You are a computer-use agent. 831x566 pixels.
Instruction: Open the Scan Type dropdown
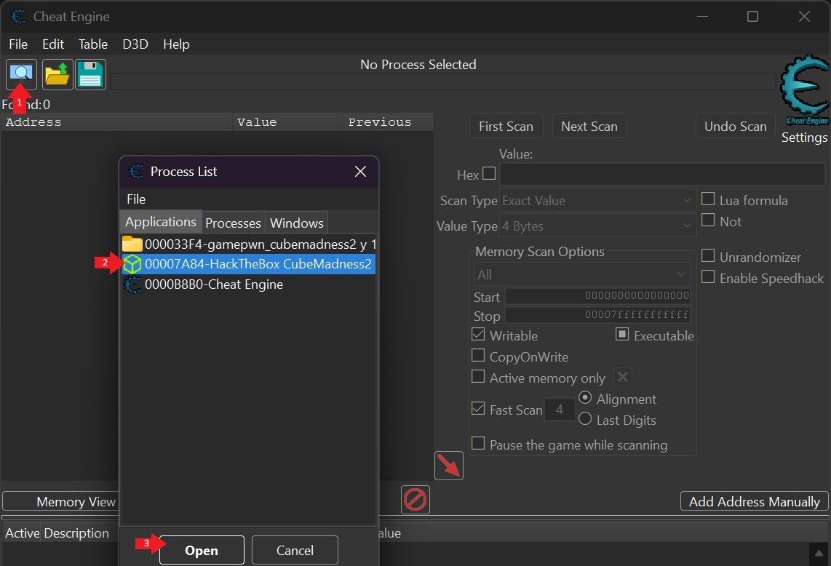(597, 200)
